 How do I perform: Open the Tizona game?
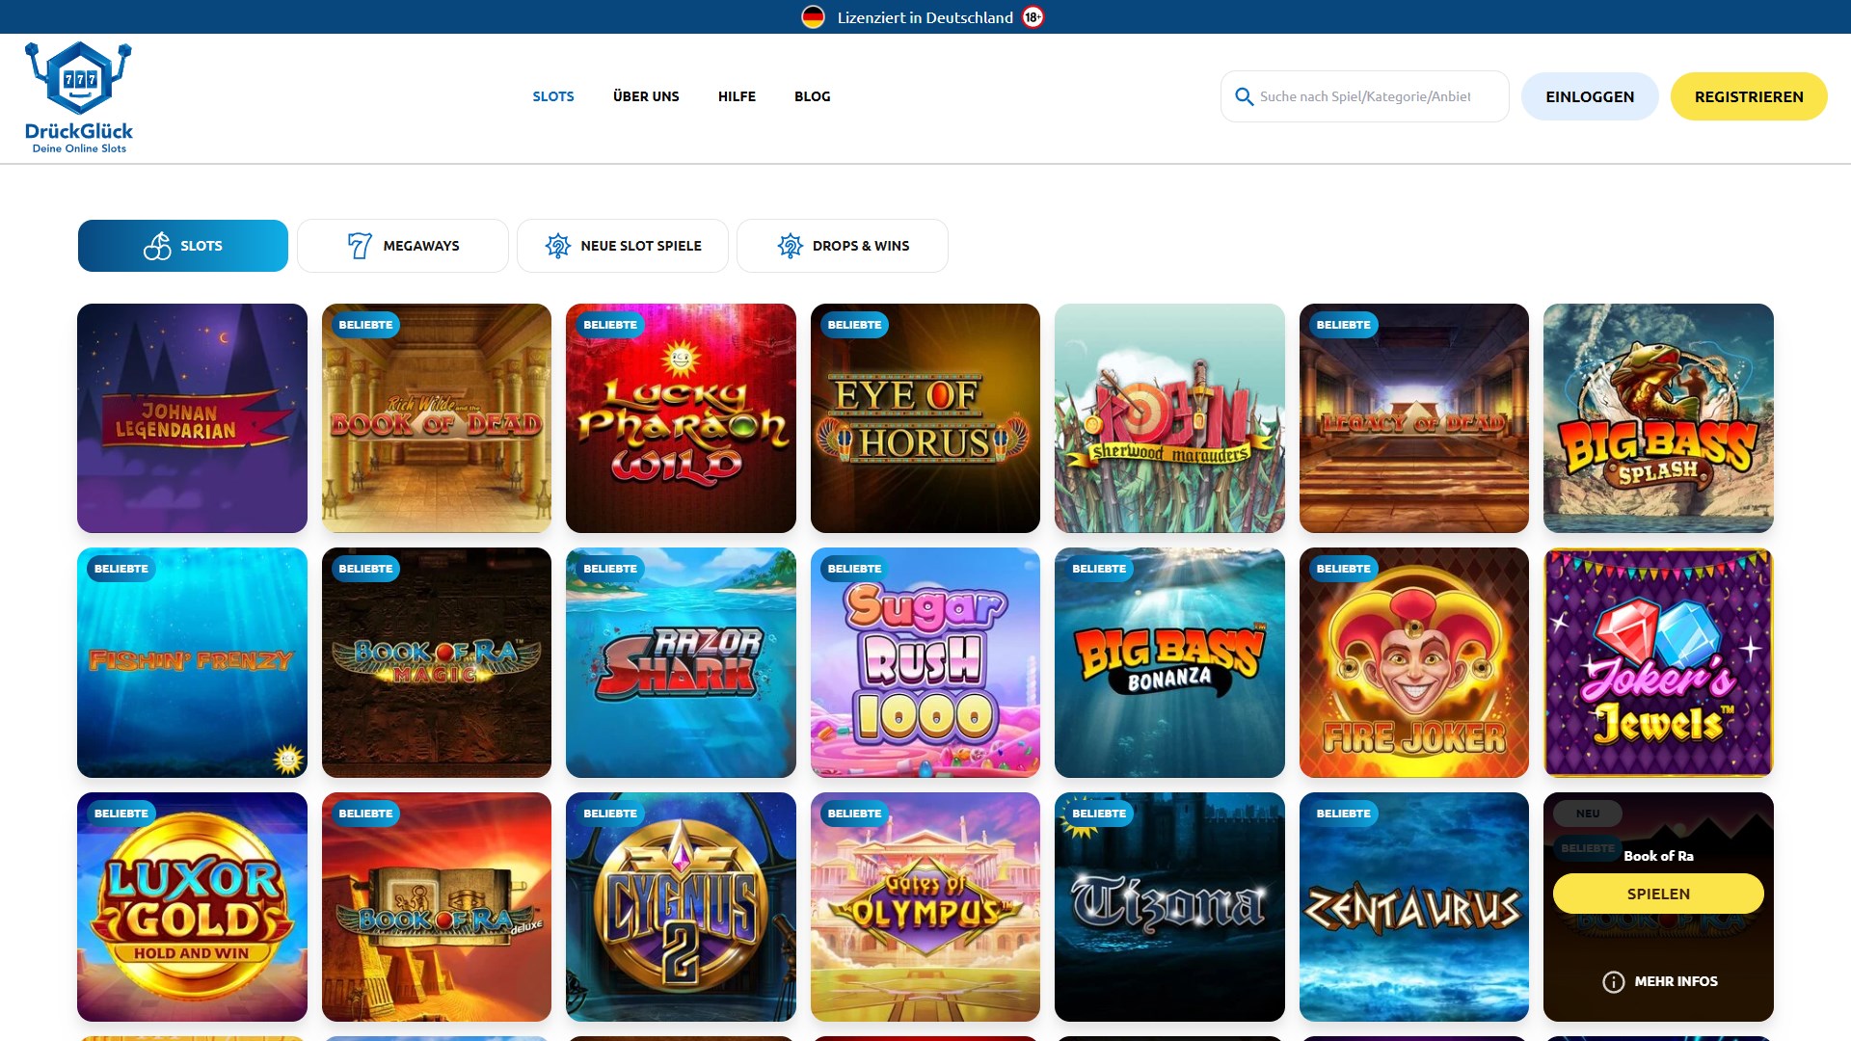1169,907
